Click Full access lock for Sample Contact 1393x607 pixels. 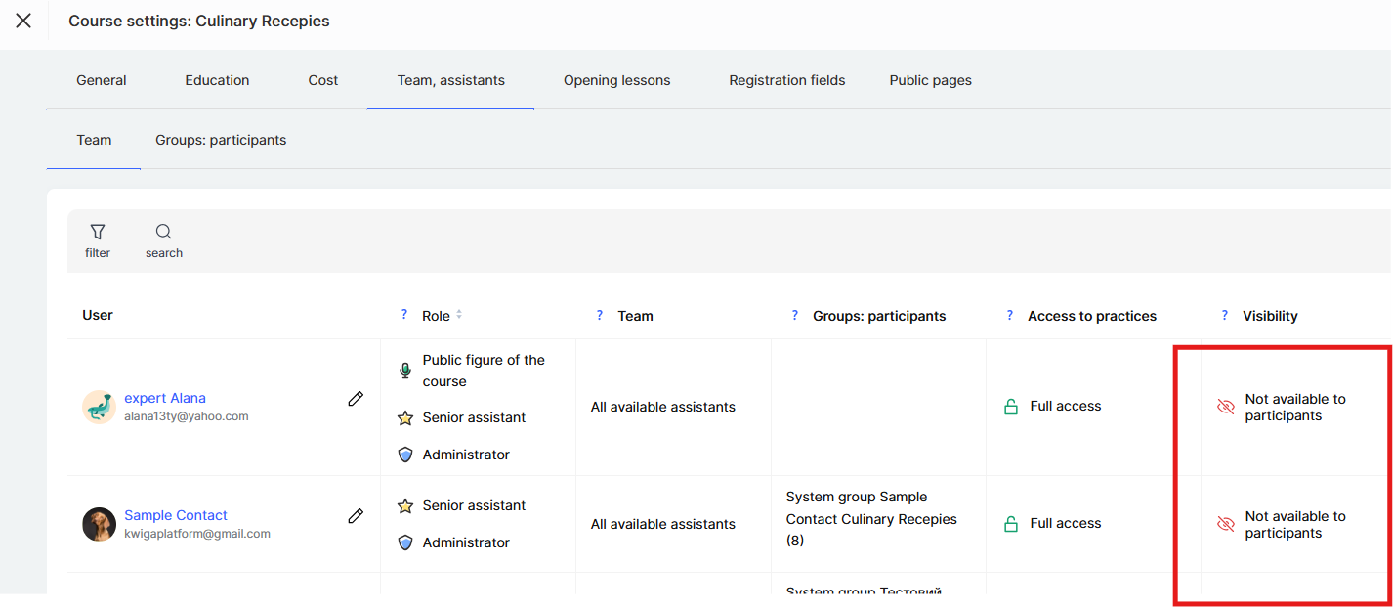(x=1011, y=524)
